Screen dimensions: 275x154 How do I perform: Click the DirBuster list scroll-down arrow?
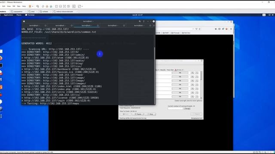click(201, 98)
